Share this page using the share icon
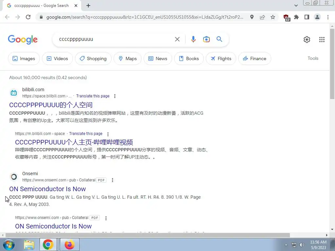The height and width of the screenshot is (251, 335). (262, 17)
